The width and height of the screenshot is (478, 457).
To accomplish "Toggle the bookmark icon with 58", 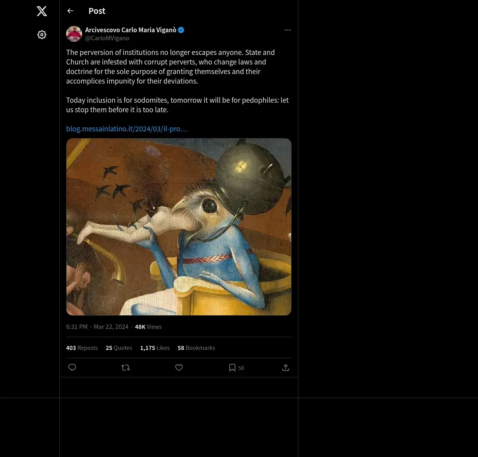I will 233,367.
